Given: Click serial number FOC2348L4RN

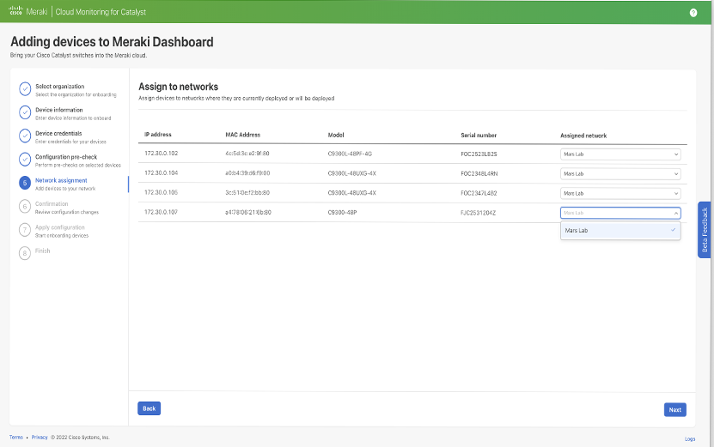Looking at the screenshot, I should [x=479, y=173].
